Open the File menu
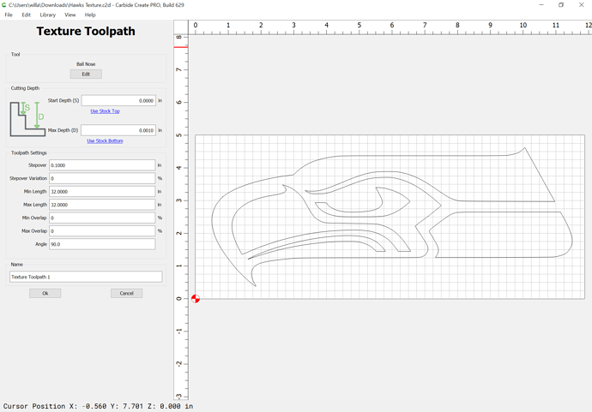The image size is (592, 412). (x=9, y=15)
